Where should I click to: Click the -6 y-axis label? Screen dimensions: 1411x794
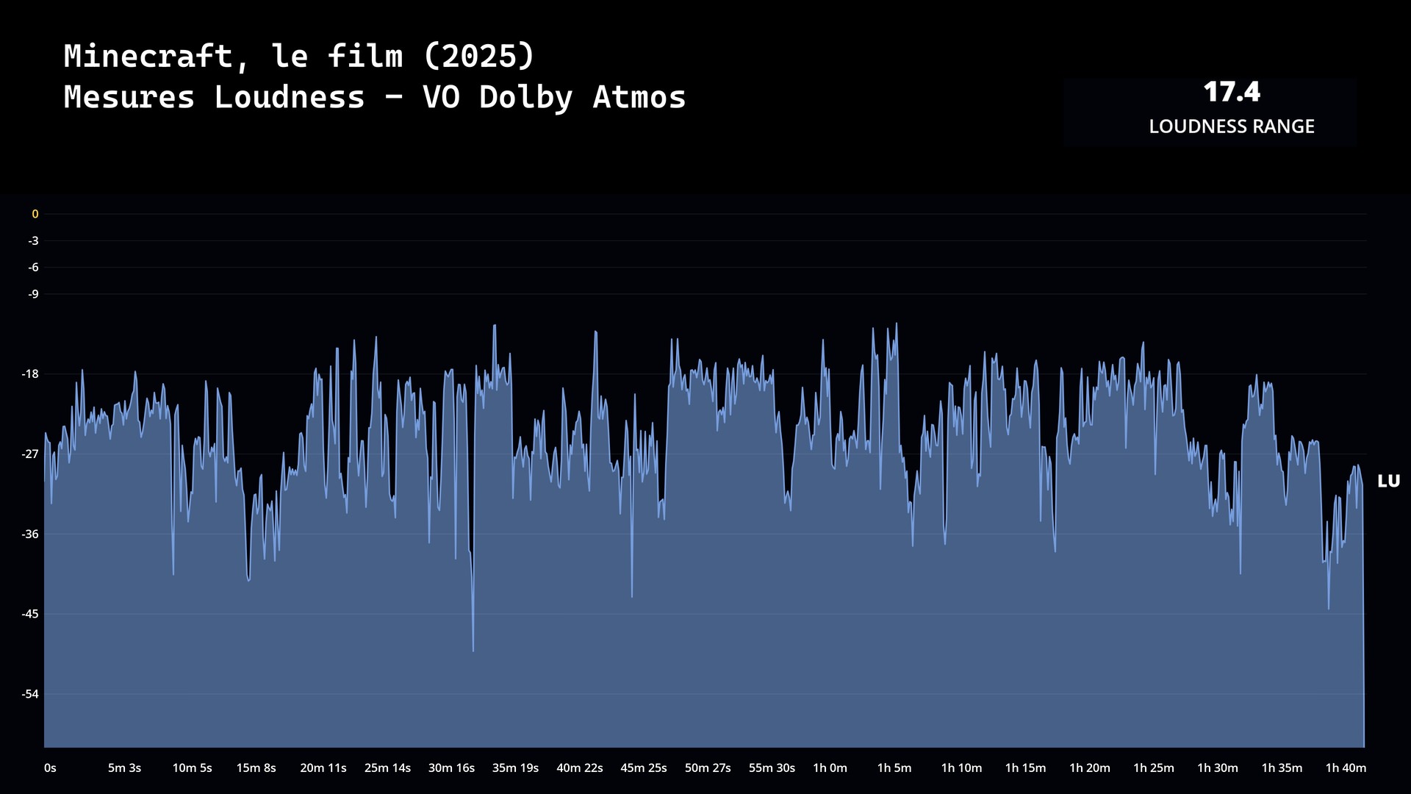33,268
